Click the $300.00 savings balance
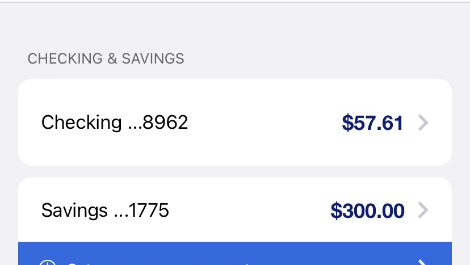 (367, 211)
